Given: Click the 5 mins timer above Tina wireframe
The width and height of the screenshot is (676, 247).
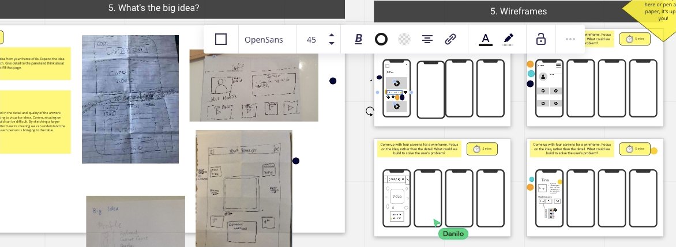Looking at the screenshot, I should point(634,149).
